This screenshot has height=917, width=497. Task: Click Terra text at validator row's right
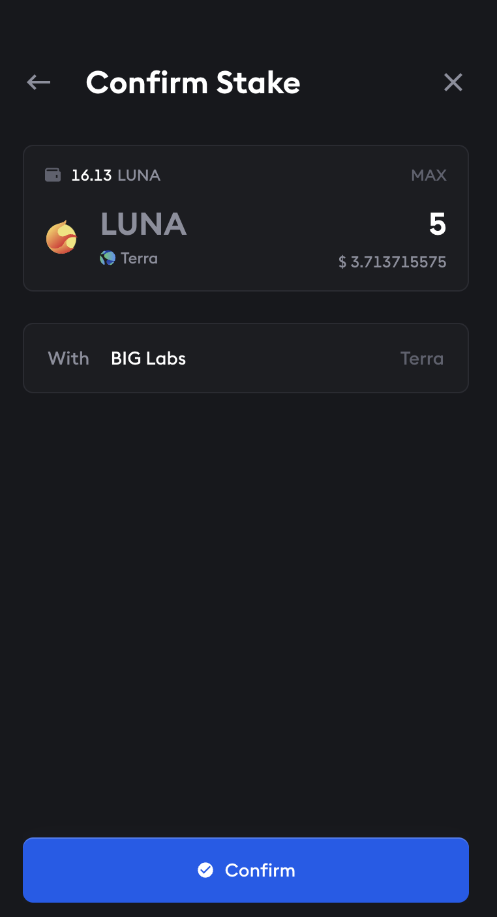(x=422, y=358)
